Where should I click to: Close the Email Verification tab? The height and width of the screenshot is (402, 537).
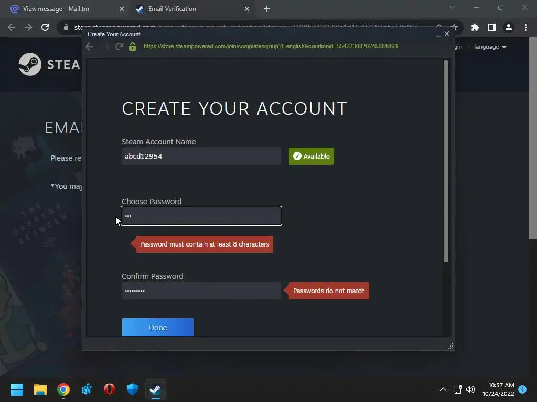[247, 9]
